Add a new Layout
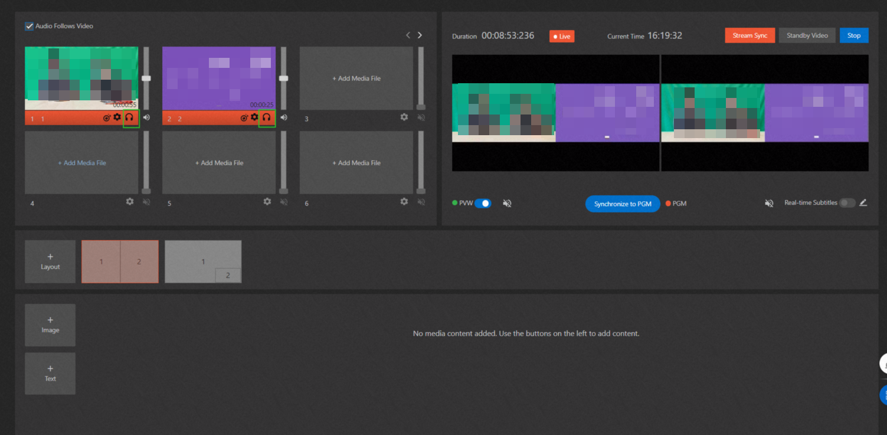Viewport: 887px width, 435px height. [50, 261]
